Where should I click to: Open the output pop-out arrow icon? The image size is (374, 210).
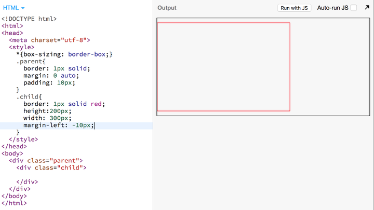click(x=367, y=8)
